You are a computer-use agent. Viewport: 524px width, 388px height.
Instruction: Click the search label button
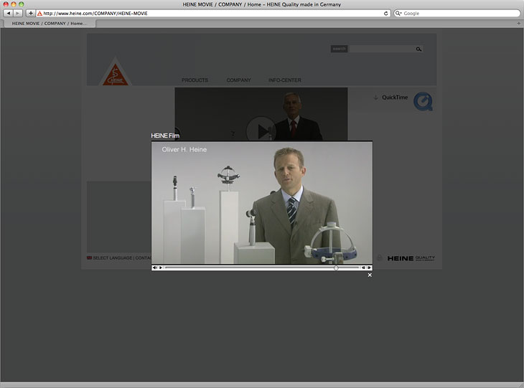click(x=340, y=49)
